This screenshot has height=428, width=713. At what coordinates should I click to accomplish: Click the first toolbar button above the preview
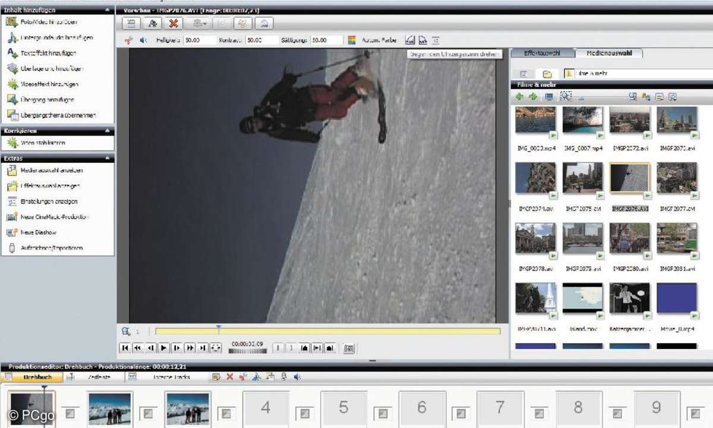[132, 23]
